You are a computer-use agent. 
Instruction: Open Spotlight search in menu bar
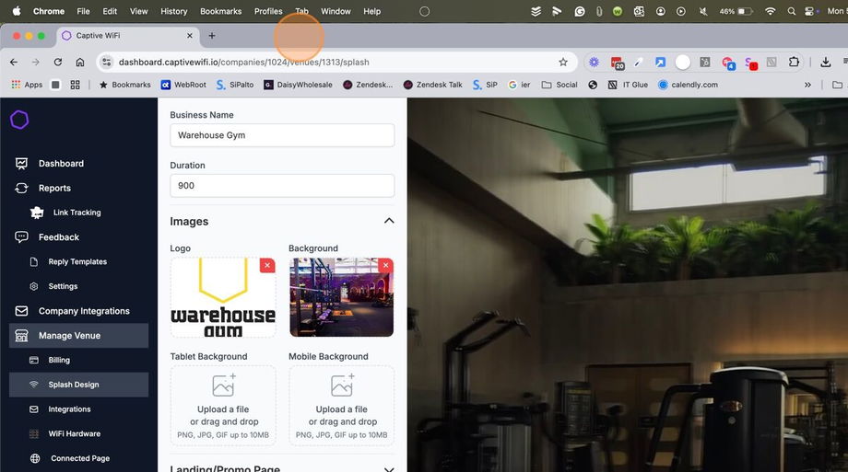click(x=791, y=11)
